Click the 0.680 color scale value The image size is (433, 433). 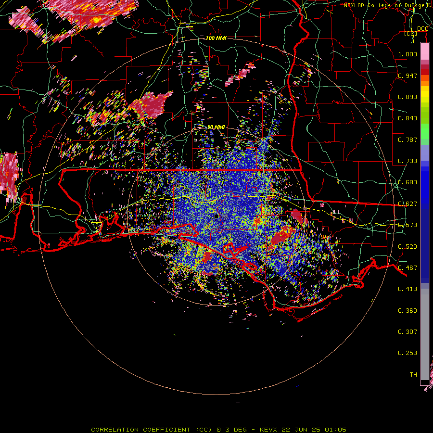[408, 182]
